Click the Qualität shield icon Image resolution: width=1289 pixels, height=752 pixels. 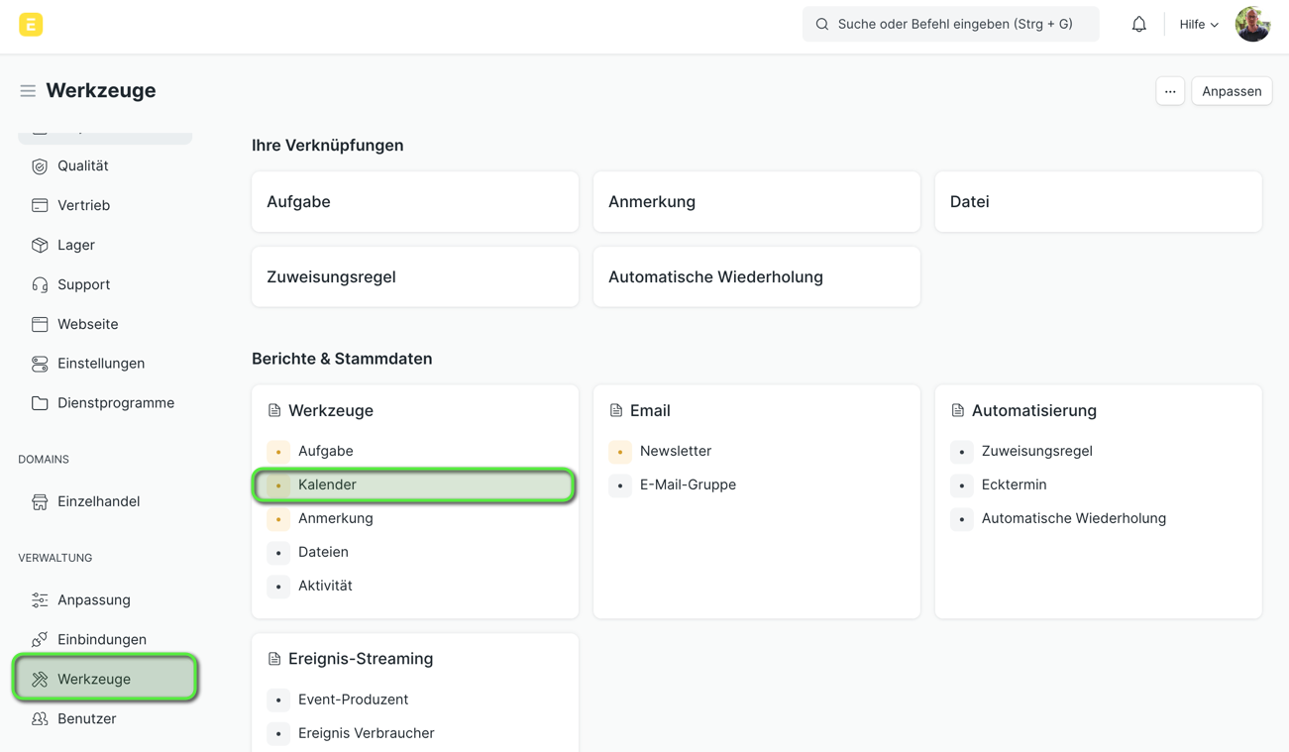pyautogui.click(x=40, y=166)
